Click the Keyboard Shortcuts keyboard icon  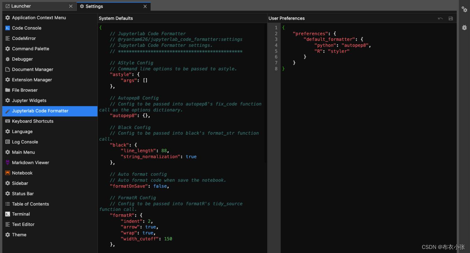click(x=8, y=121)
